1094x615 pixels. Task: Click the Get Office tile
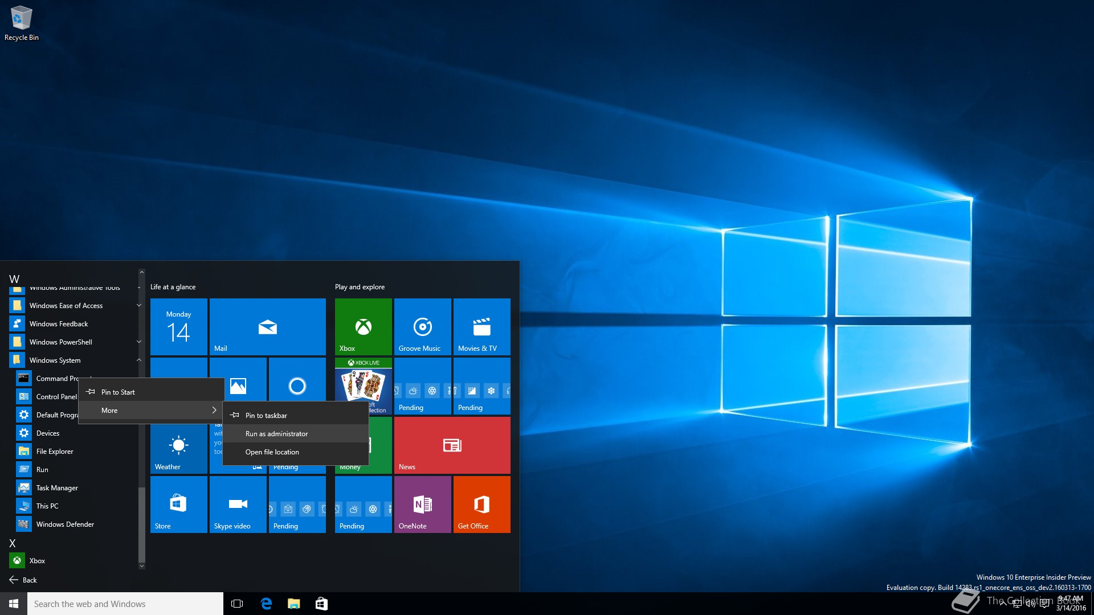point(481,504)
